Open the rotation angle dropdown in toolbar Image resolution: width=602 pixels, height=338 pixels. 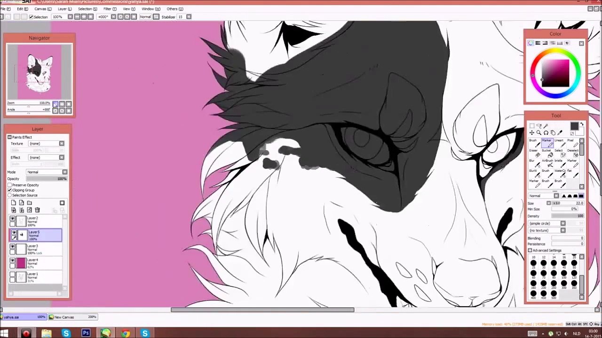(113, 17)
